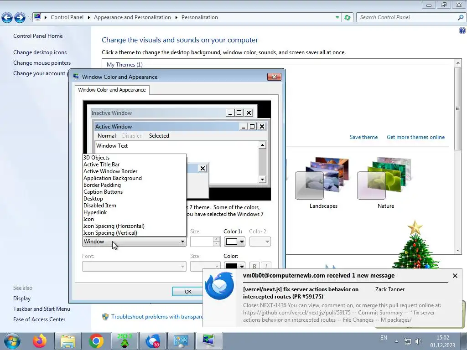467x350 pixels.
Task: Open Thunderbird from the taskbar
Action: pos(152,341)
